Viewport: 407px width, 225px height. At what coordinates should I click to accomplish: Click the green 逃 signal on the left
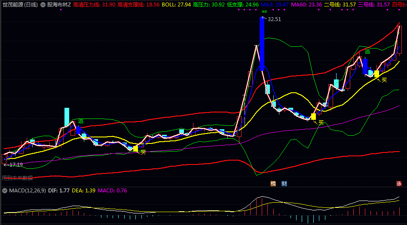point(81,121)
